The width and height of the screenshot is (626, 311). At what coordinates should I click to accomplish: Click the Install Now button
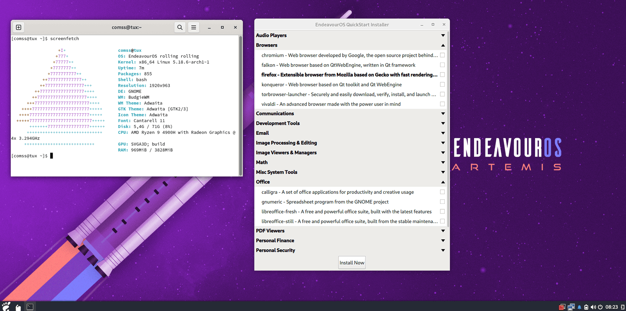click(352, 263)
